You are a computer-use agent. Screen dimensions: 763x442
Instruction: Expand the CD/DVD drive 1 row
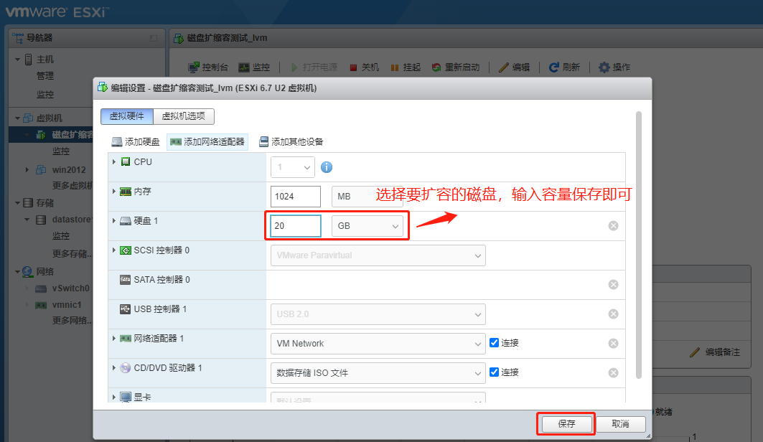[114, 367]
